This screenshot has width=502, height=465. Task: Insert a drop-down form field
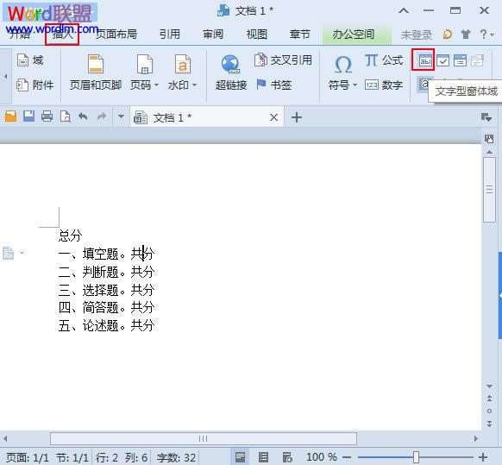(x=460, y=60)
